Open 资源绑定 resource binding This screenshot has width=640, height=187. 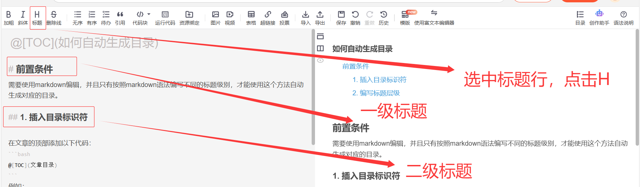point(189,18)
